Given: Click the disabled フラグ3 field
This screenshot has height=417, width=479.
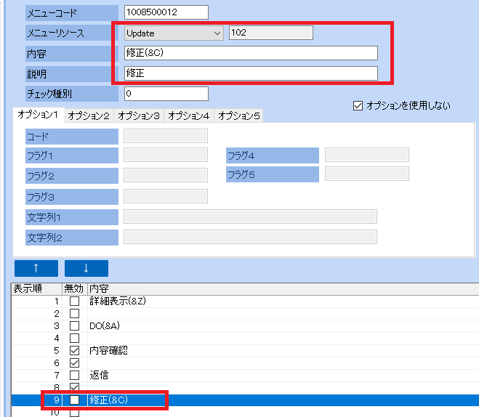Looking at the screenshot, I should coord(166,196).
